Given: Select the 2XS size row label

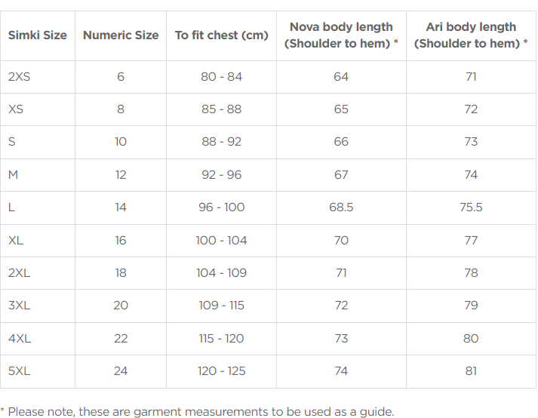Looking at the screenshot, I should pyautogui.click(x=19, y=76).
